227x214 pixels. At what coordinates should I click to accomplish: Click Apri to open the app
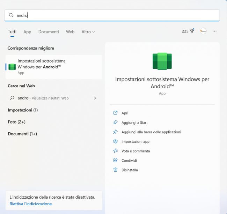point(125,113)
